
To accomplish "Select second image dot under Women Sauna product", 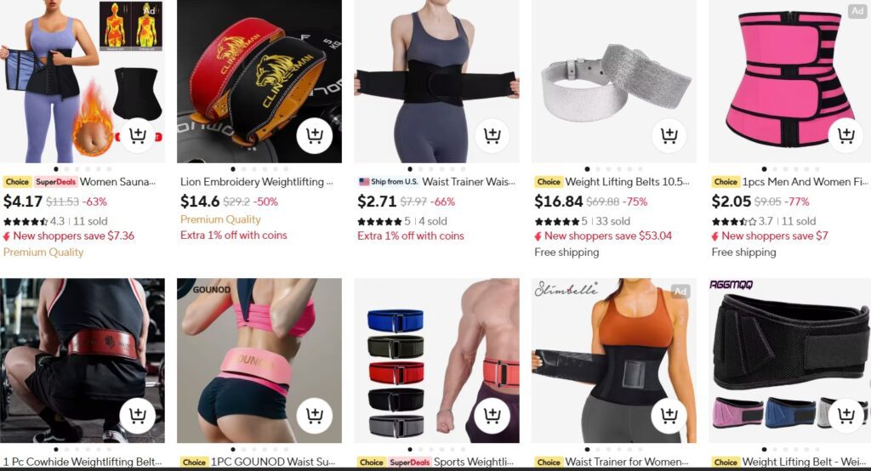I will pos(66,169).
